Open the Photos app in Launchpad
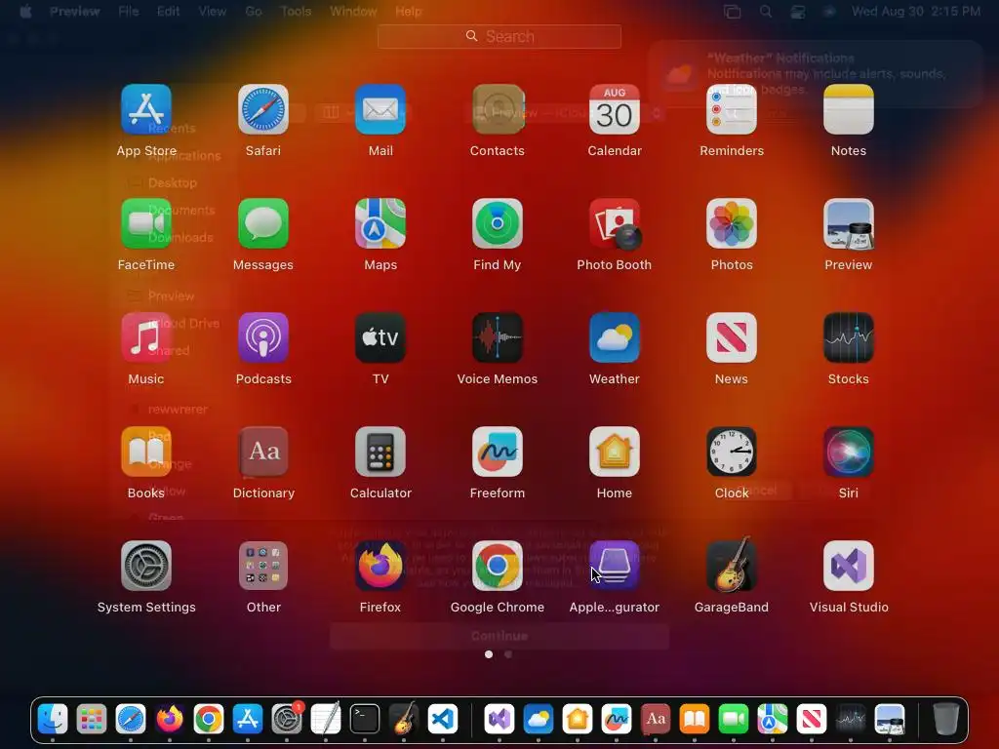The width and height of the screenshot is (999, 749). [732, 223]
